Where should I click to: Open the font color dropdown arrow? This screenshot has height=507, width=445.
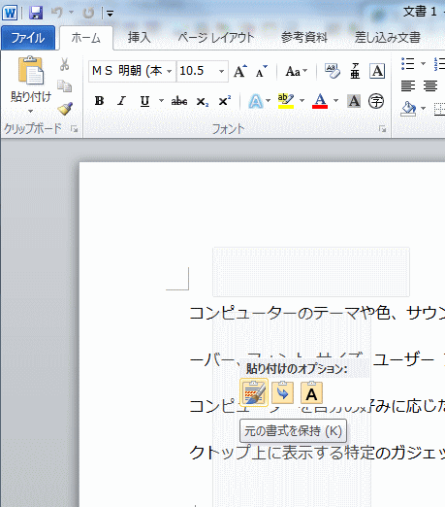click(x=335, y=101)
